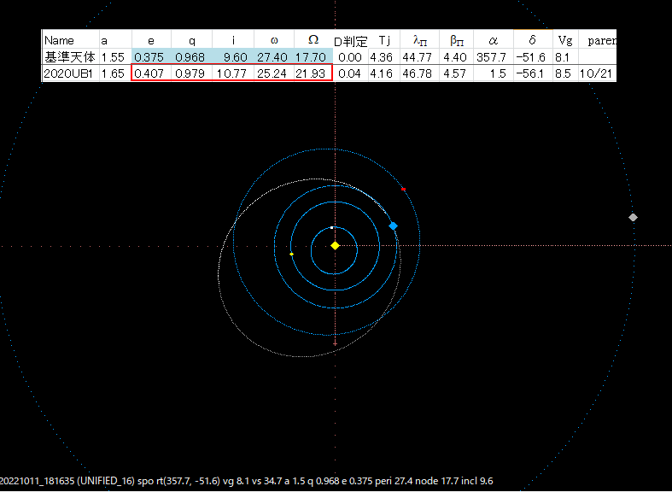672x492 pixels.
Task: Select the 'q' column header
Action: click(x=192, y=40)
